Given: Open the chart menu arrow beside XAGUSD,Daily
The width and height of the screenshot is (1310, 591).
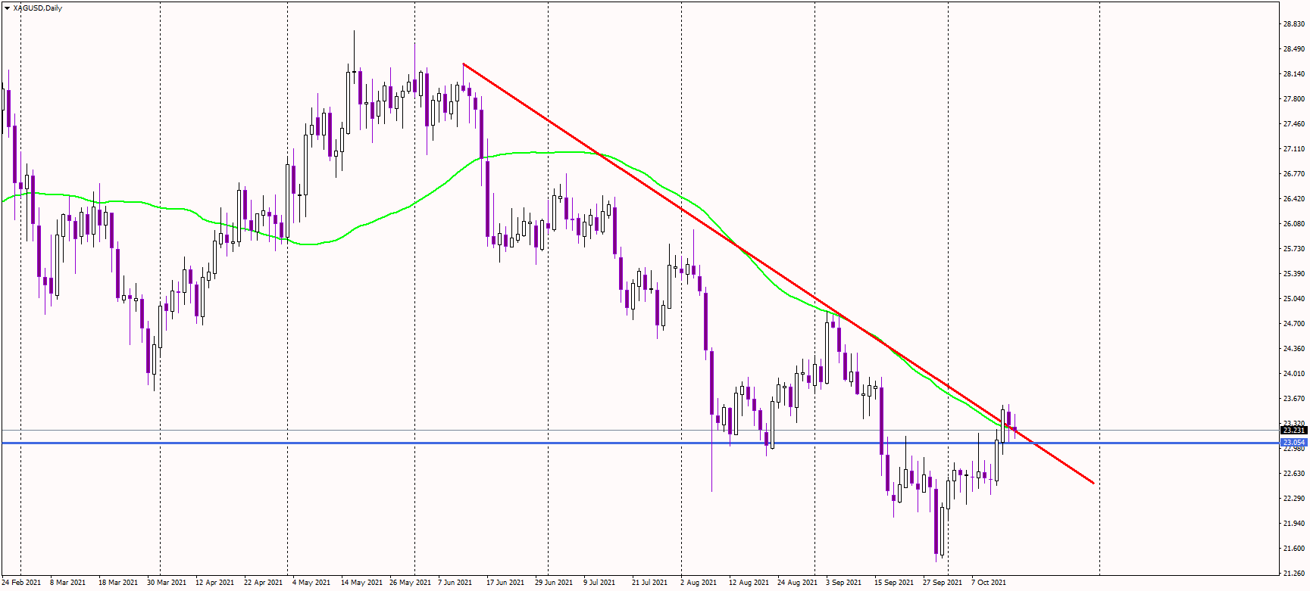Looking at the screenshot, I should coord(7,8).
